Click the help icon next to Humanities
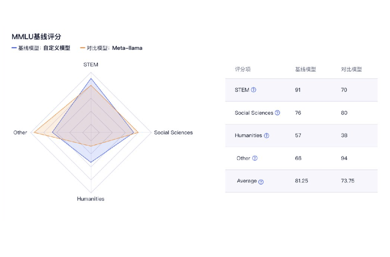 pos(266,135)
